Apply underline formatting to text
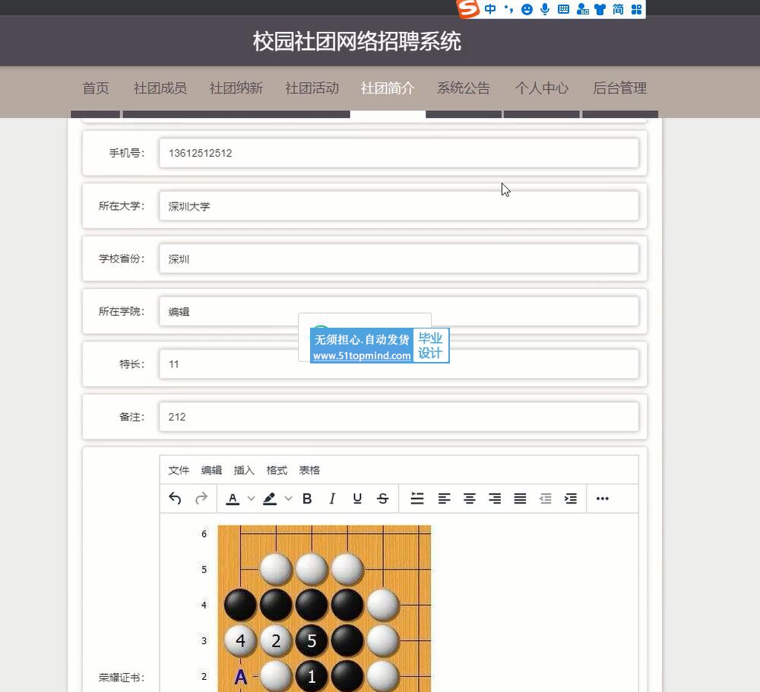This screenshot has height=692, width=760. (357, 499)
